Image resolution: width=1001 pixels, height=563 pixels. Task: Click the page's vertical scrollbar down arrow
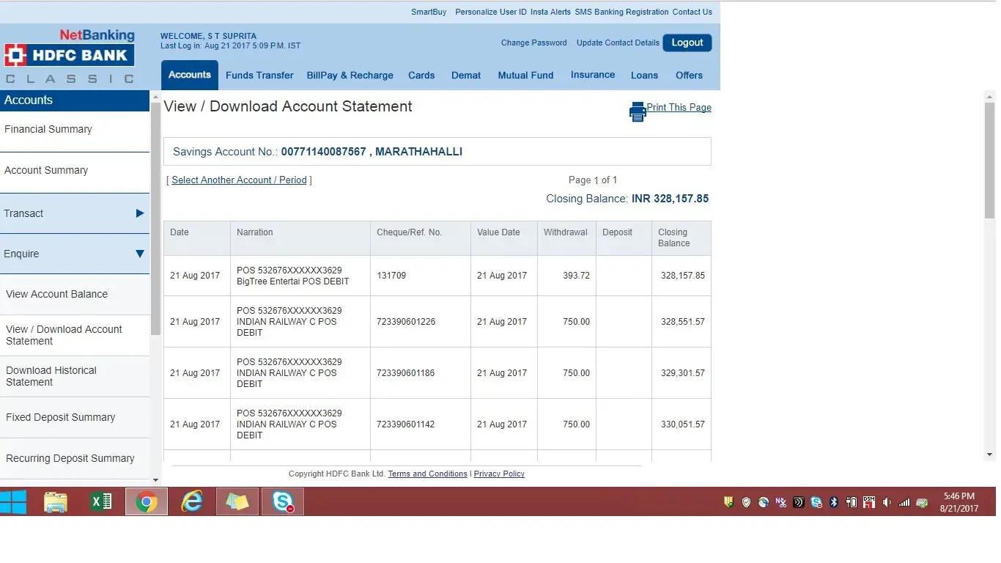click(990, 455)
